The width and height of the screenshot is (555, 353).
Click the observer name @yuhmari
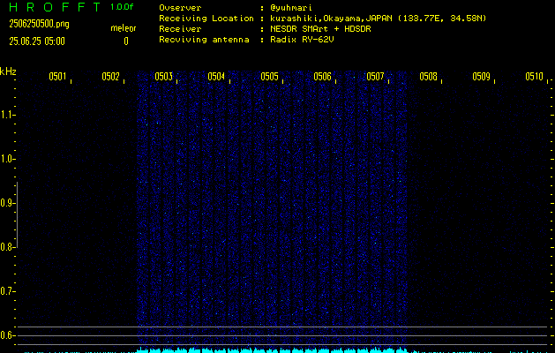pyautogui.click(x=291, y=8)
